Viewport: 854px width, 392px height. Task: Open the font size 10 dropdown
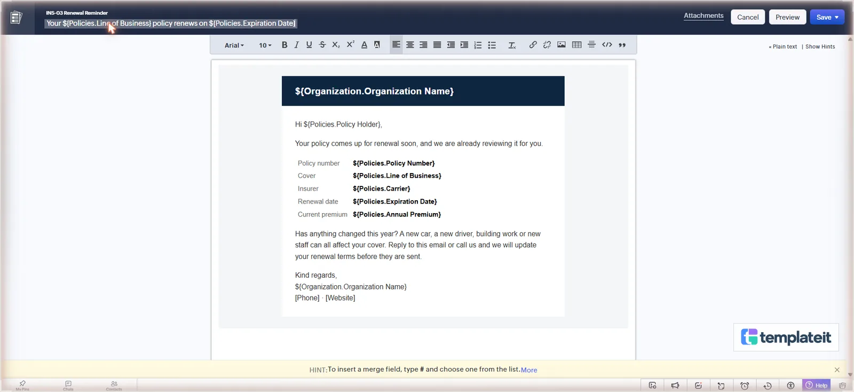click(265, 45)
